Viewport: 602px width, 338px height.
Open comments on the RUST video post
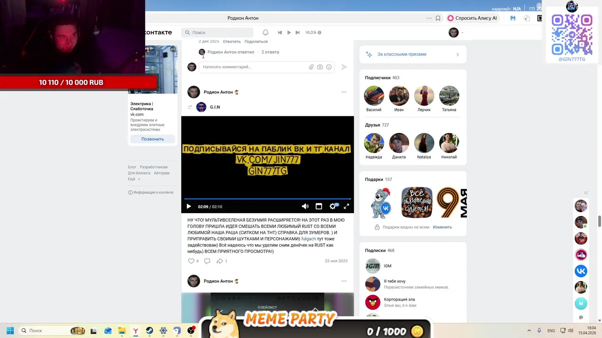(x=207, y=261)
